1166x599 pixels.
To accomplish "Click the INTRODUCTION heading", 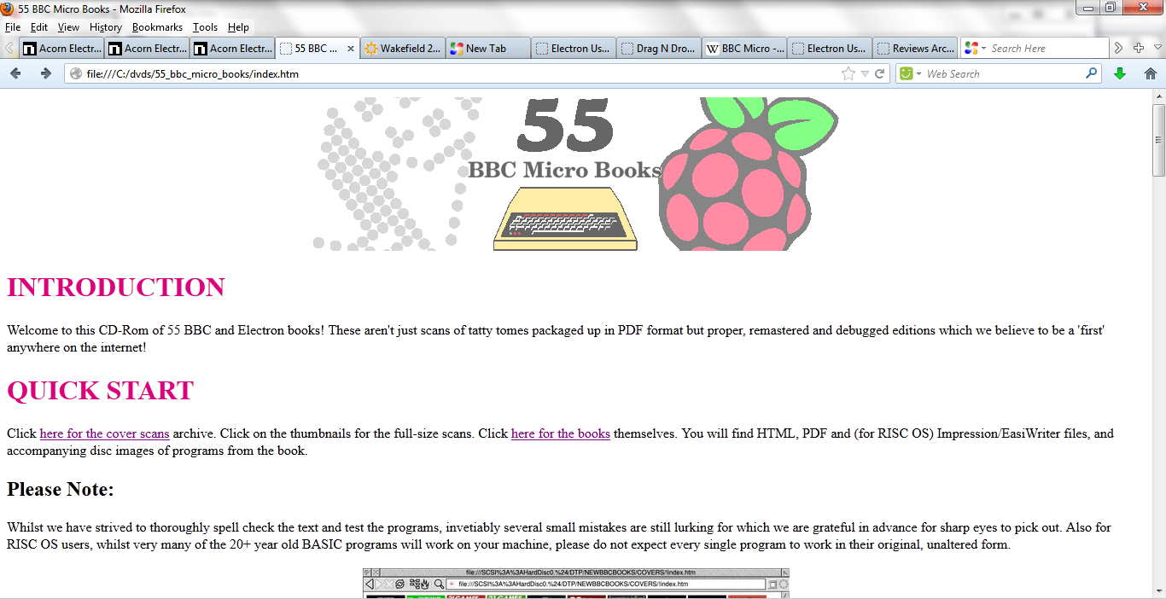I will pyautogui.click(x=116, y=288).
